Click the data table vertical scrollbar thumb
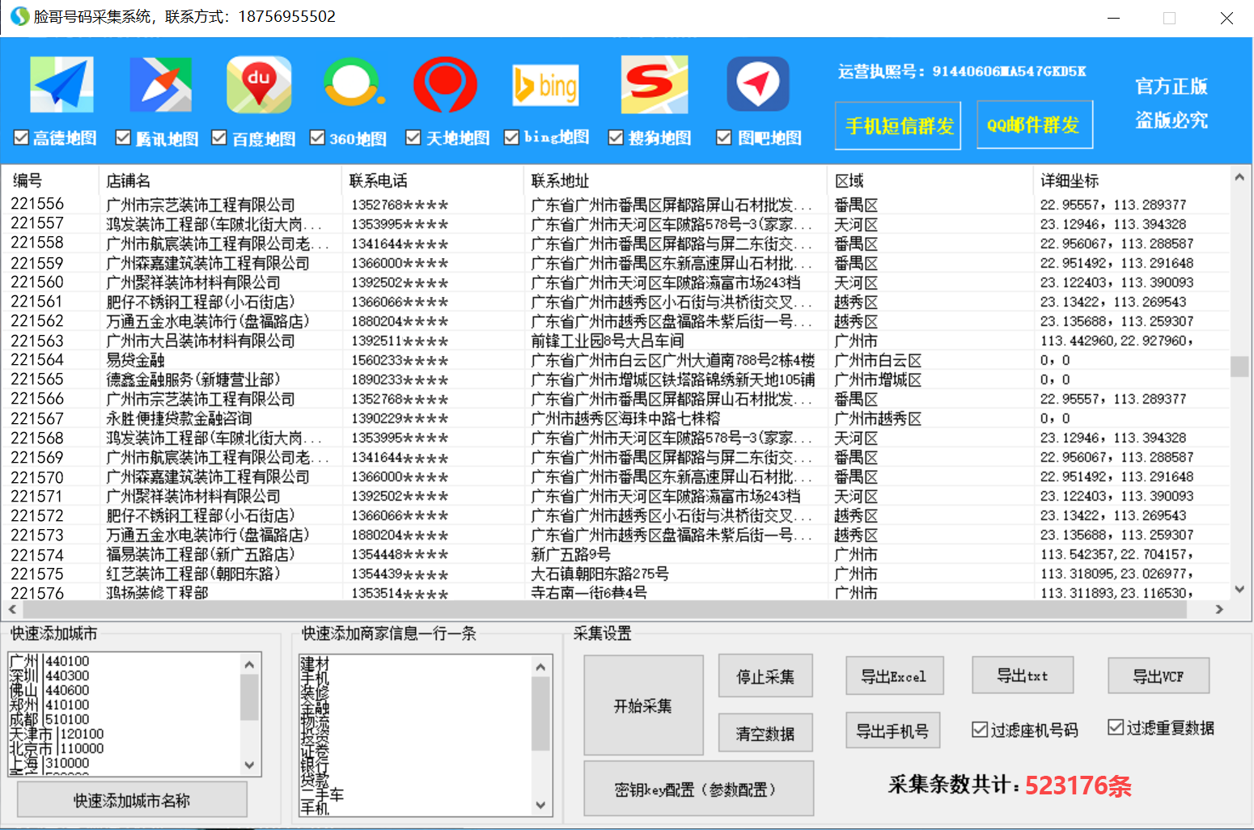The image size is (1254, 830). 1239,366
